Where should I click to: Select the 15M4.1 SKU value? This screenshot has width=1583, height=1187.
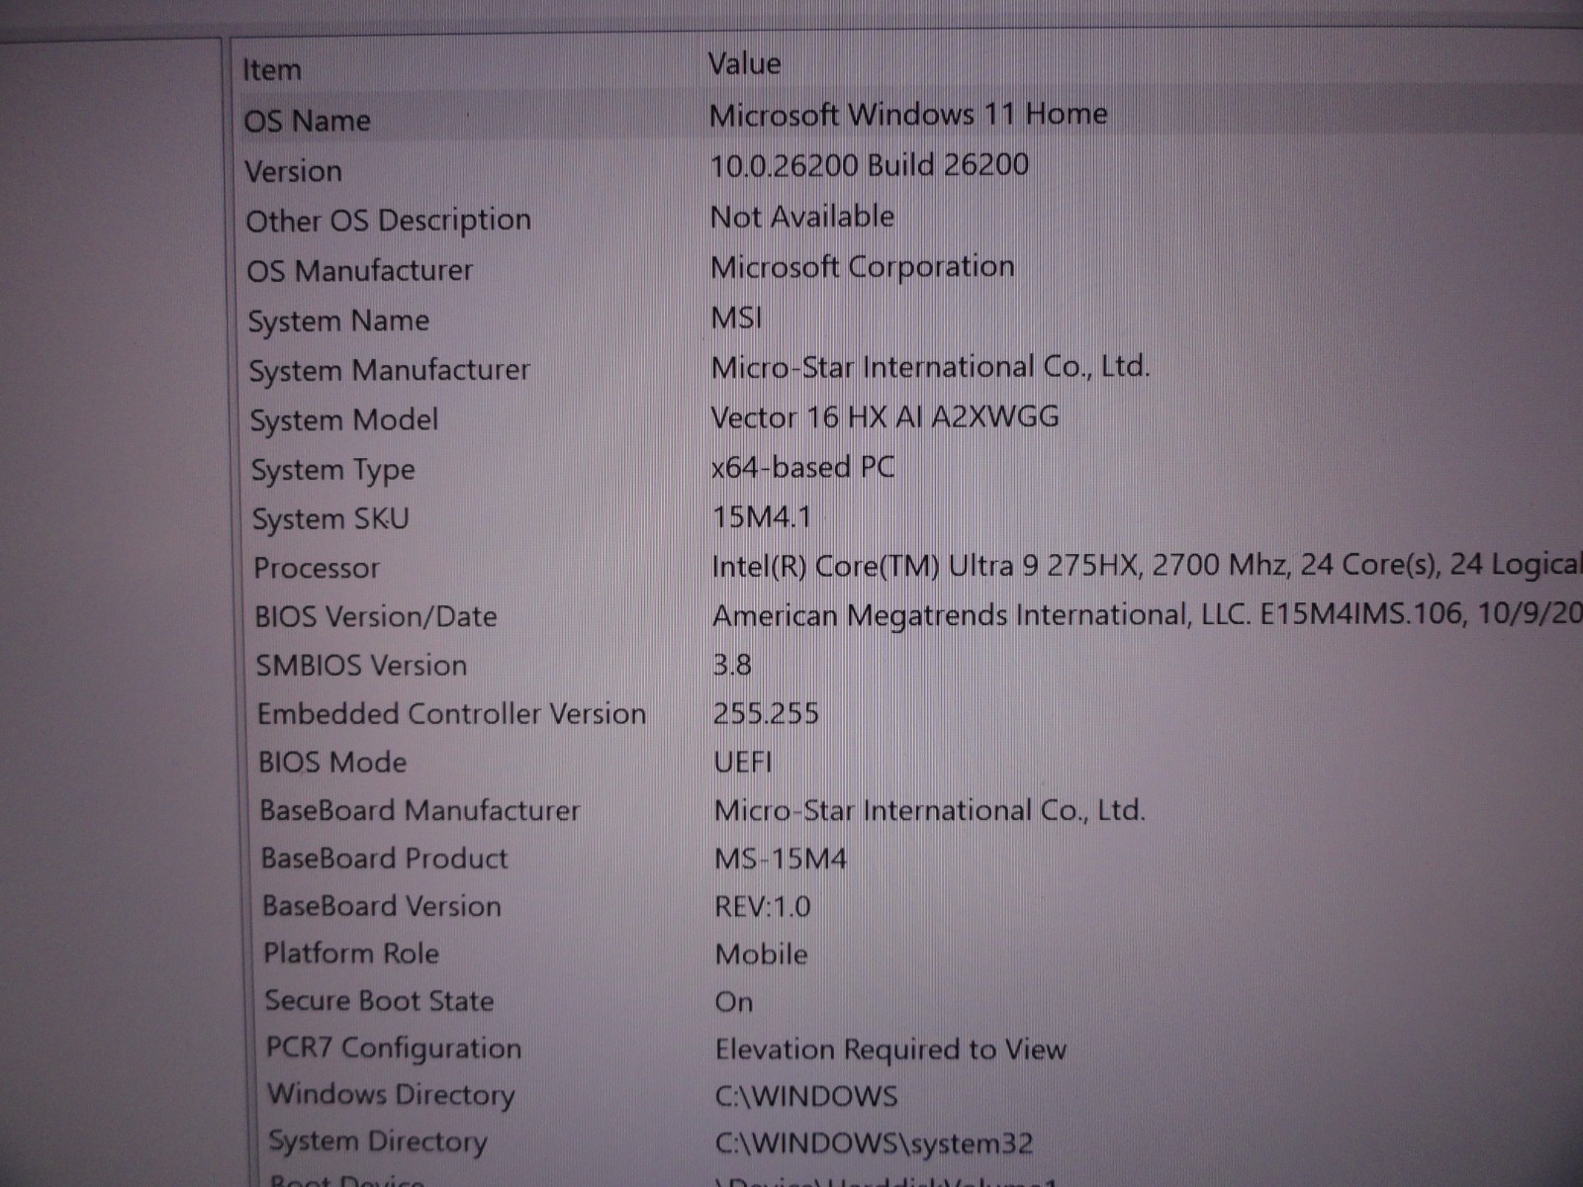tap(762, 516)
